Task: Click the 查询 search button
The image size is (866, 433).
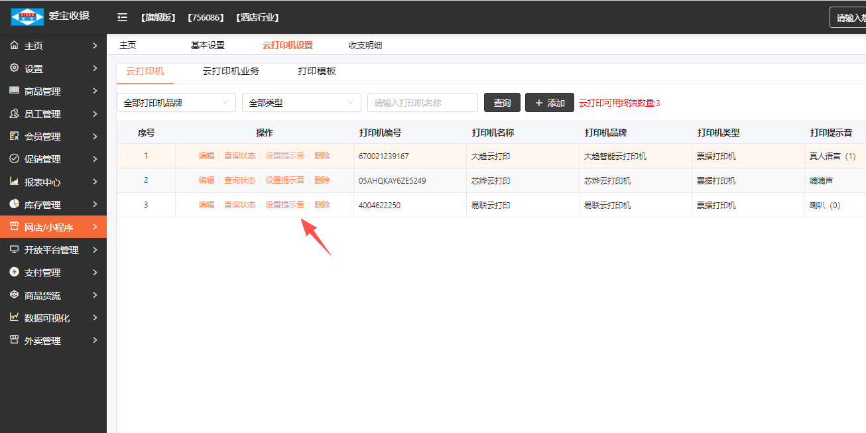Action: point(502,103)
